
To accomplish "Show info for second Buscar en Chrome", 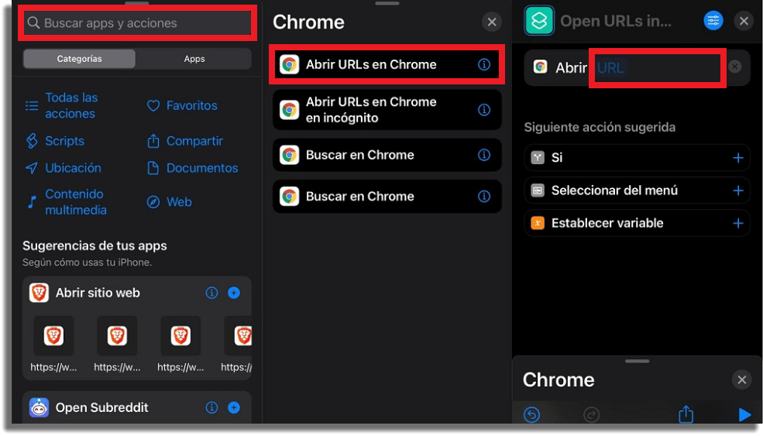I will click(x=484, y=197).
